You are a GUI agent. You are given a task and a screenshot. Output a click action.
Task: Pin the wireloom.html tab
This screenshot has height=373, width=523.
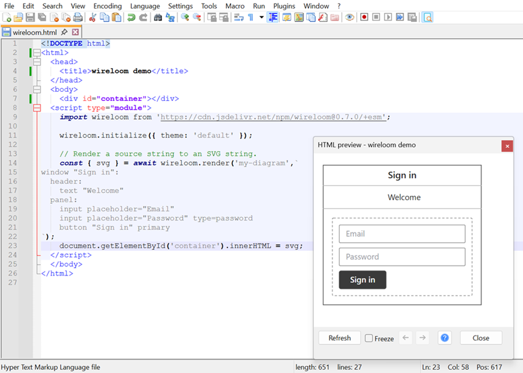click(x=64, y=32)
